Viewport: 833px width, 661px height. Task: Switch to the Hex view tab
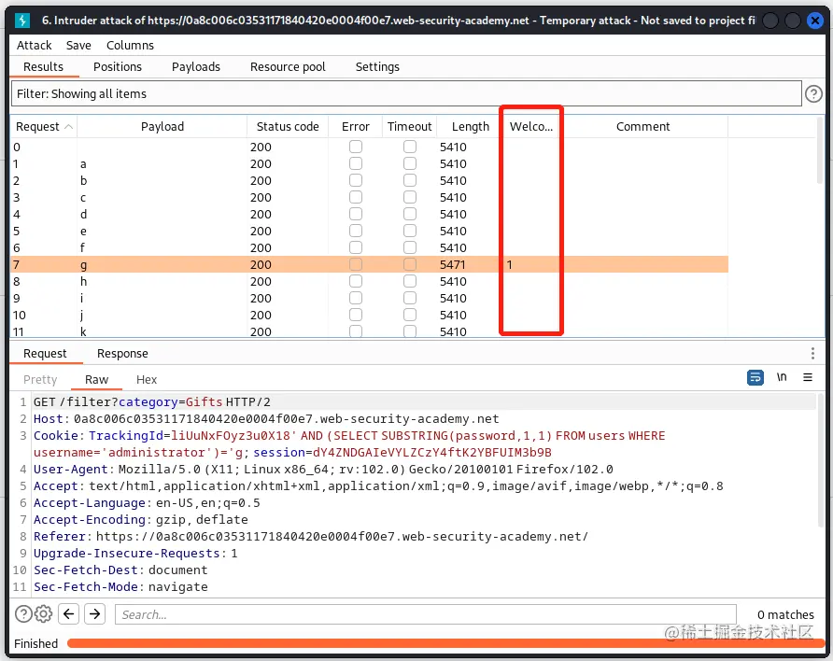[x=146, y=380]
